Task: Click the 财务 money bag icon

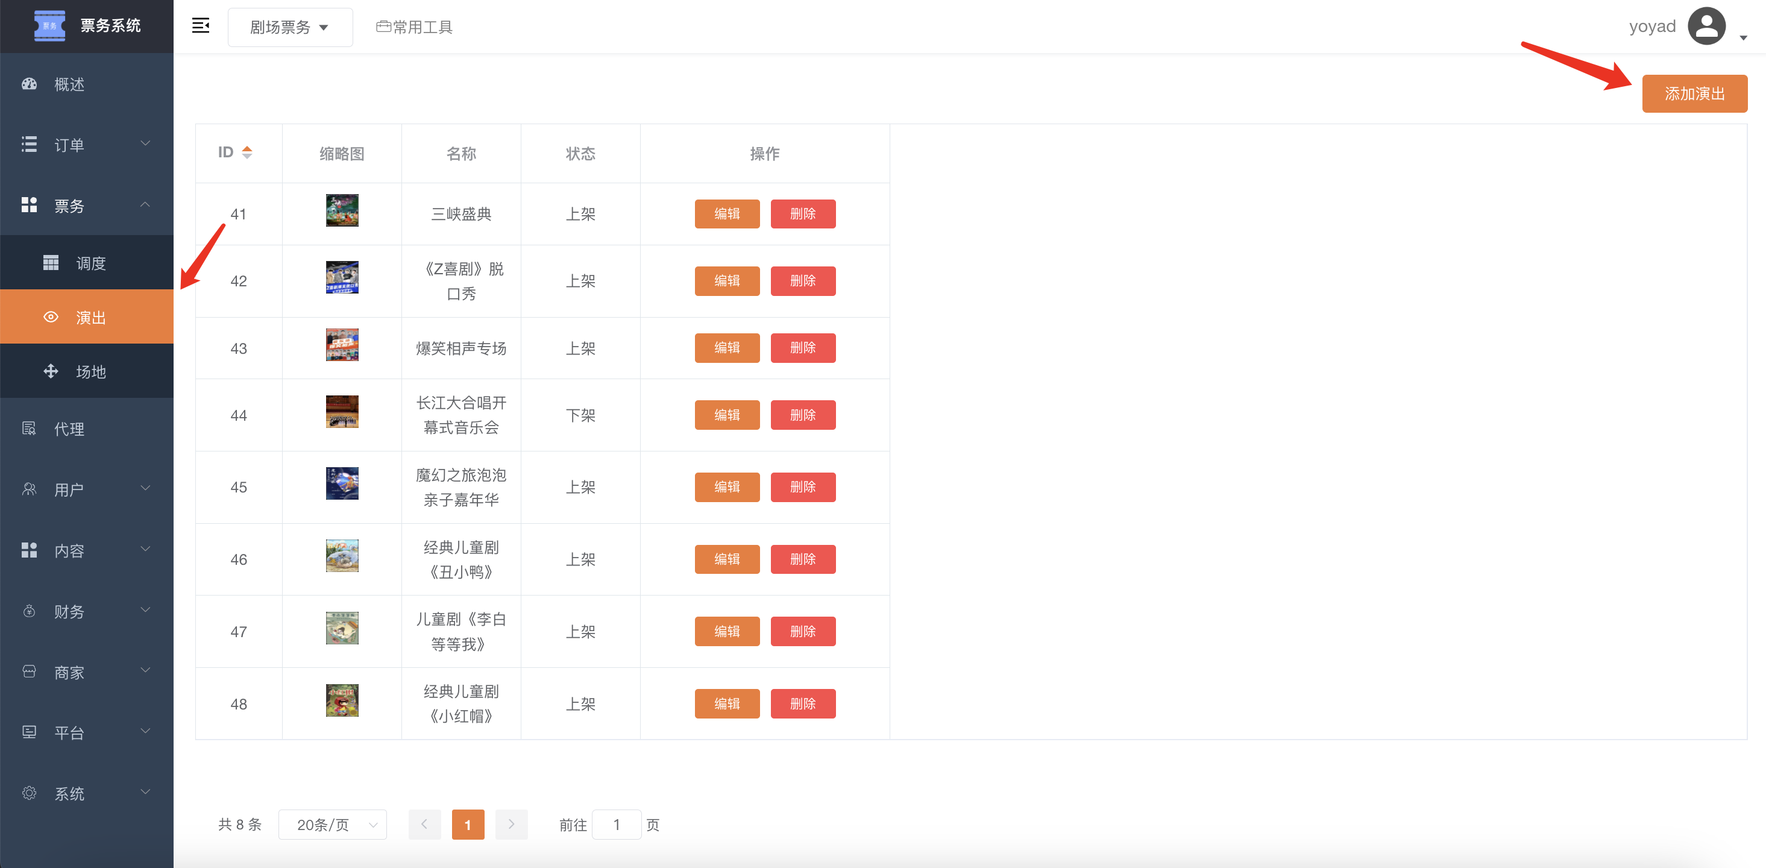Action: 30,611
